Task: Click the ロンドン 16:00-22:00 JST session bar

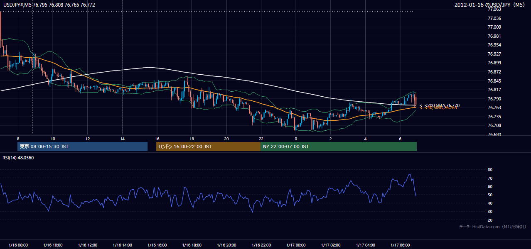Action: 208,146
